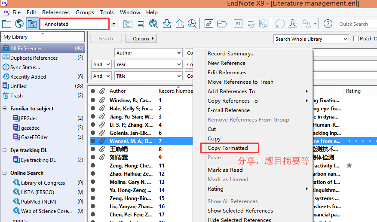Toggle the Match Case checkbox

click(356, 39)
